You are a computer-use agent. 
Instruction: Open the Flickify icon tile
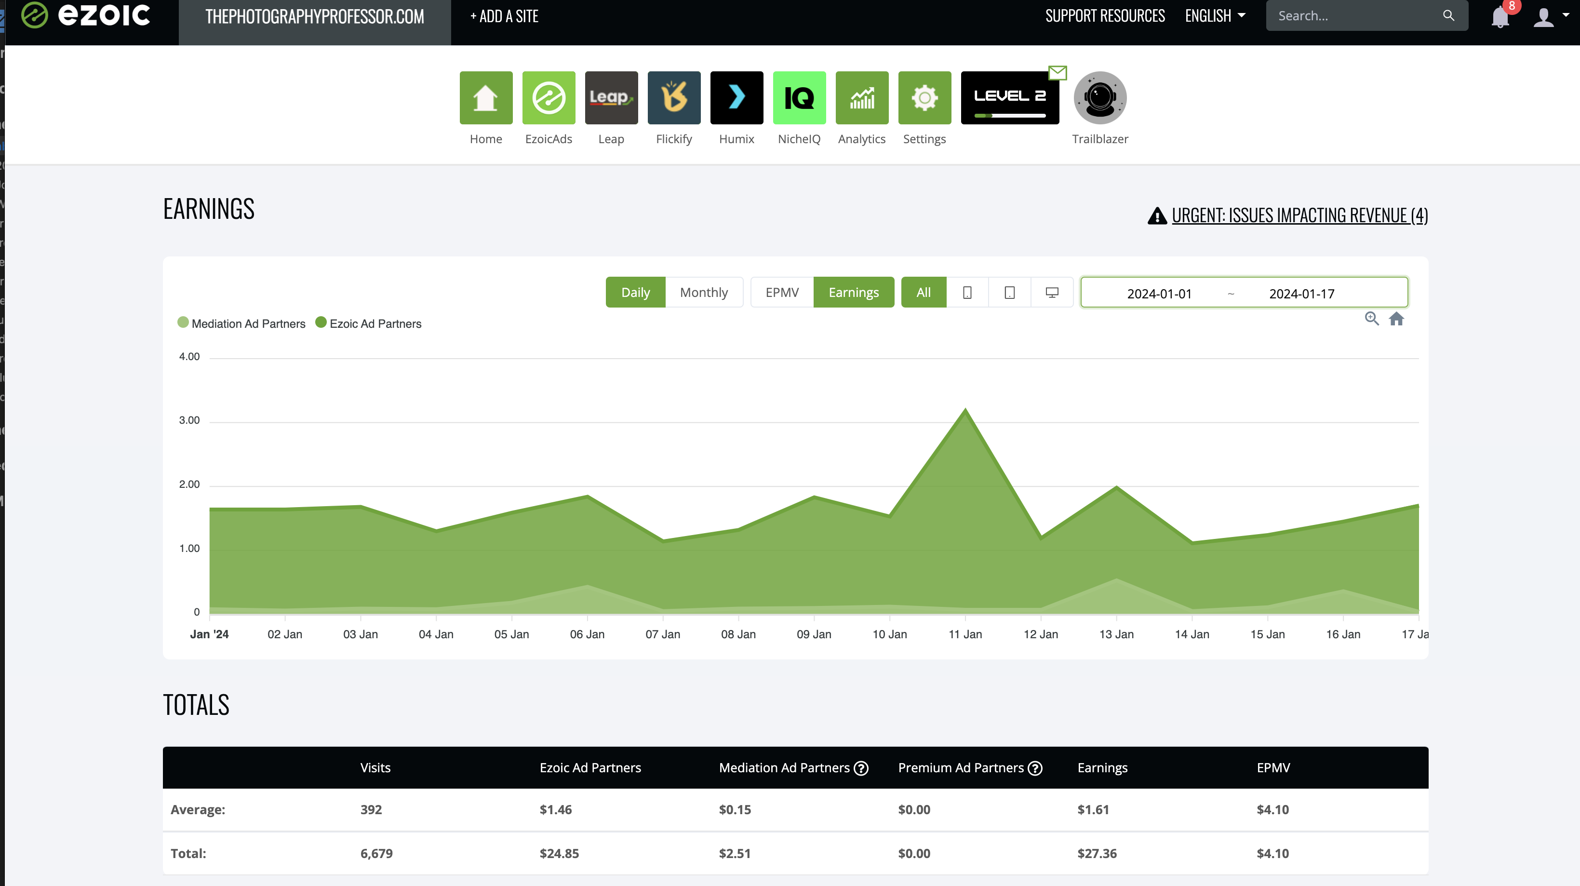[x=673, y=97]
